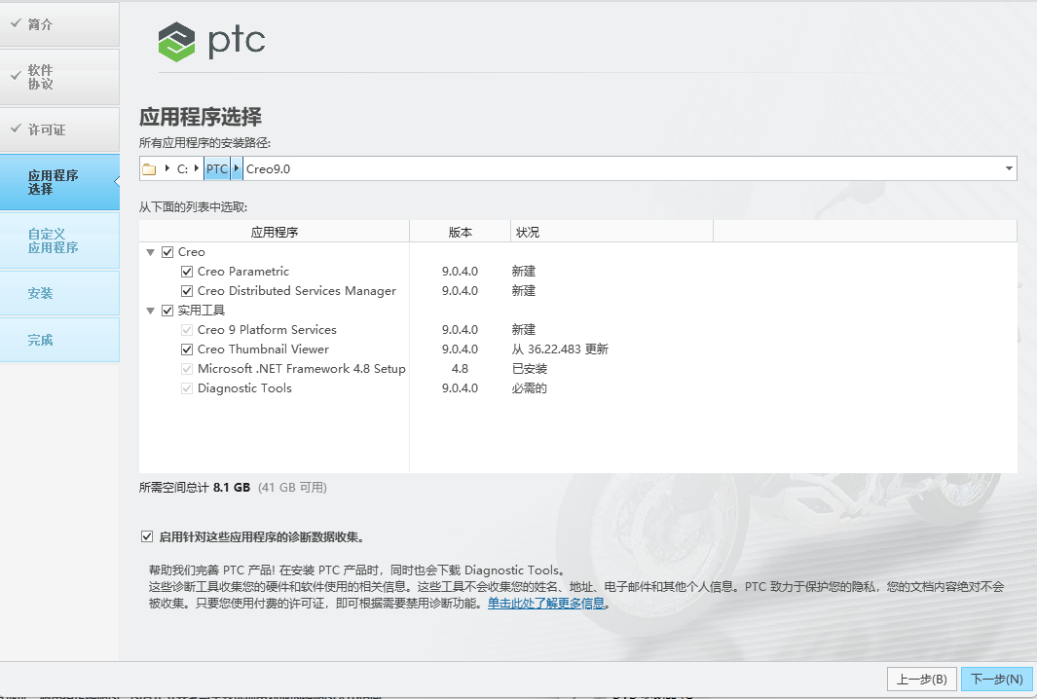Uncheck Creo Thumbnail Viewer checkbox

(x=187, y=349)
